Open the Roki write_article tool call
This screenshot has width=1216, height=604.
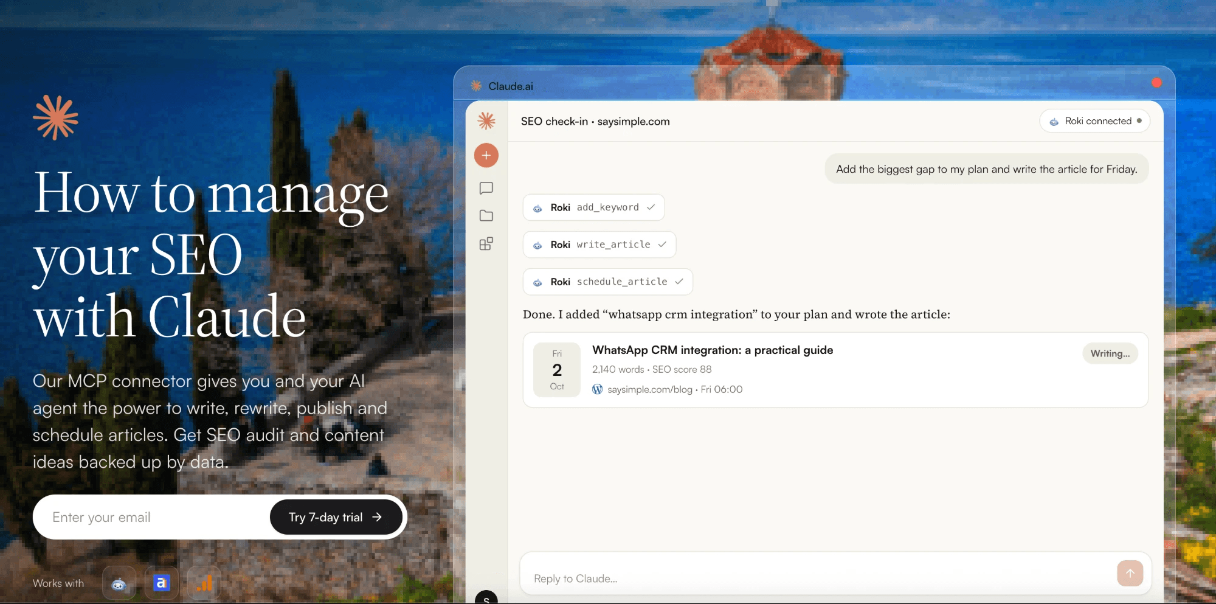pyautogui.click(x=599, y=245)
